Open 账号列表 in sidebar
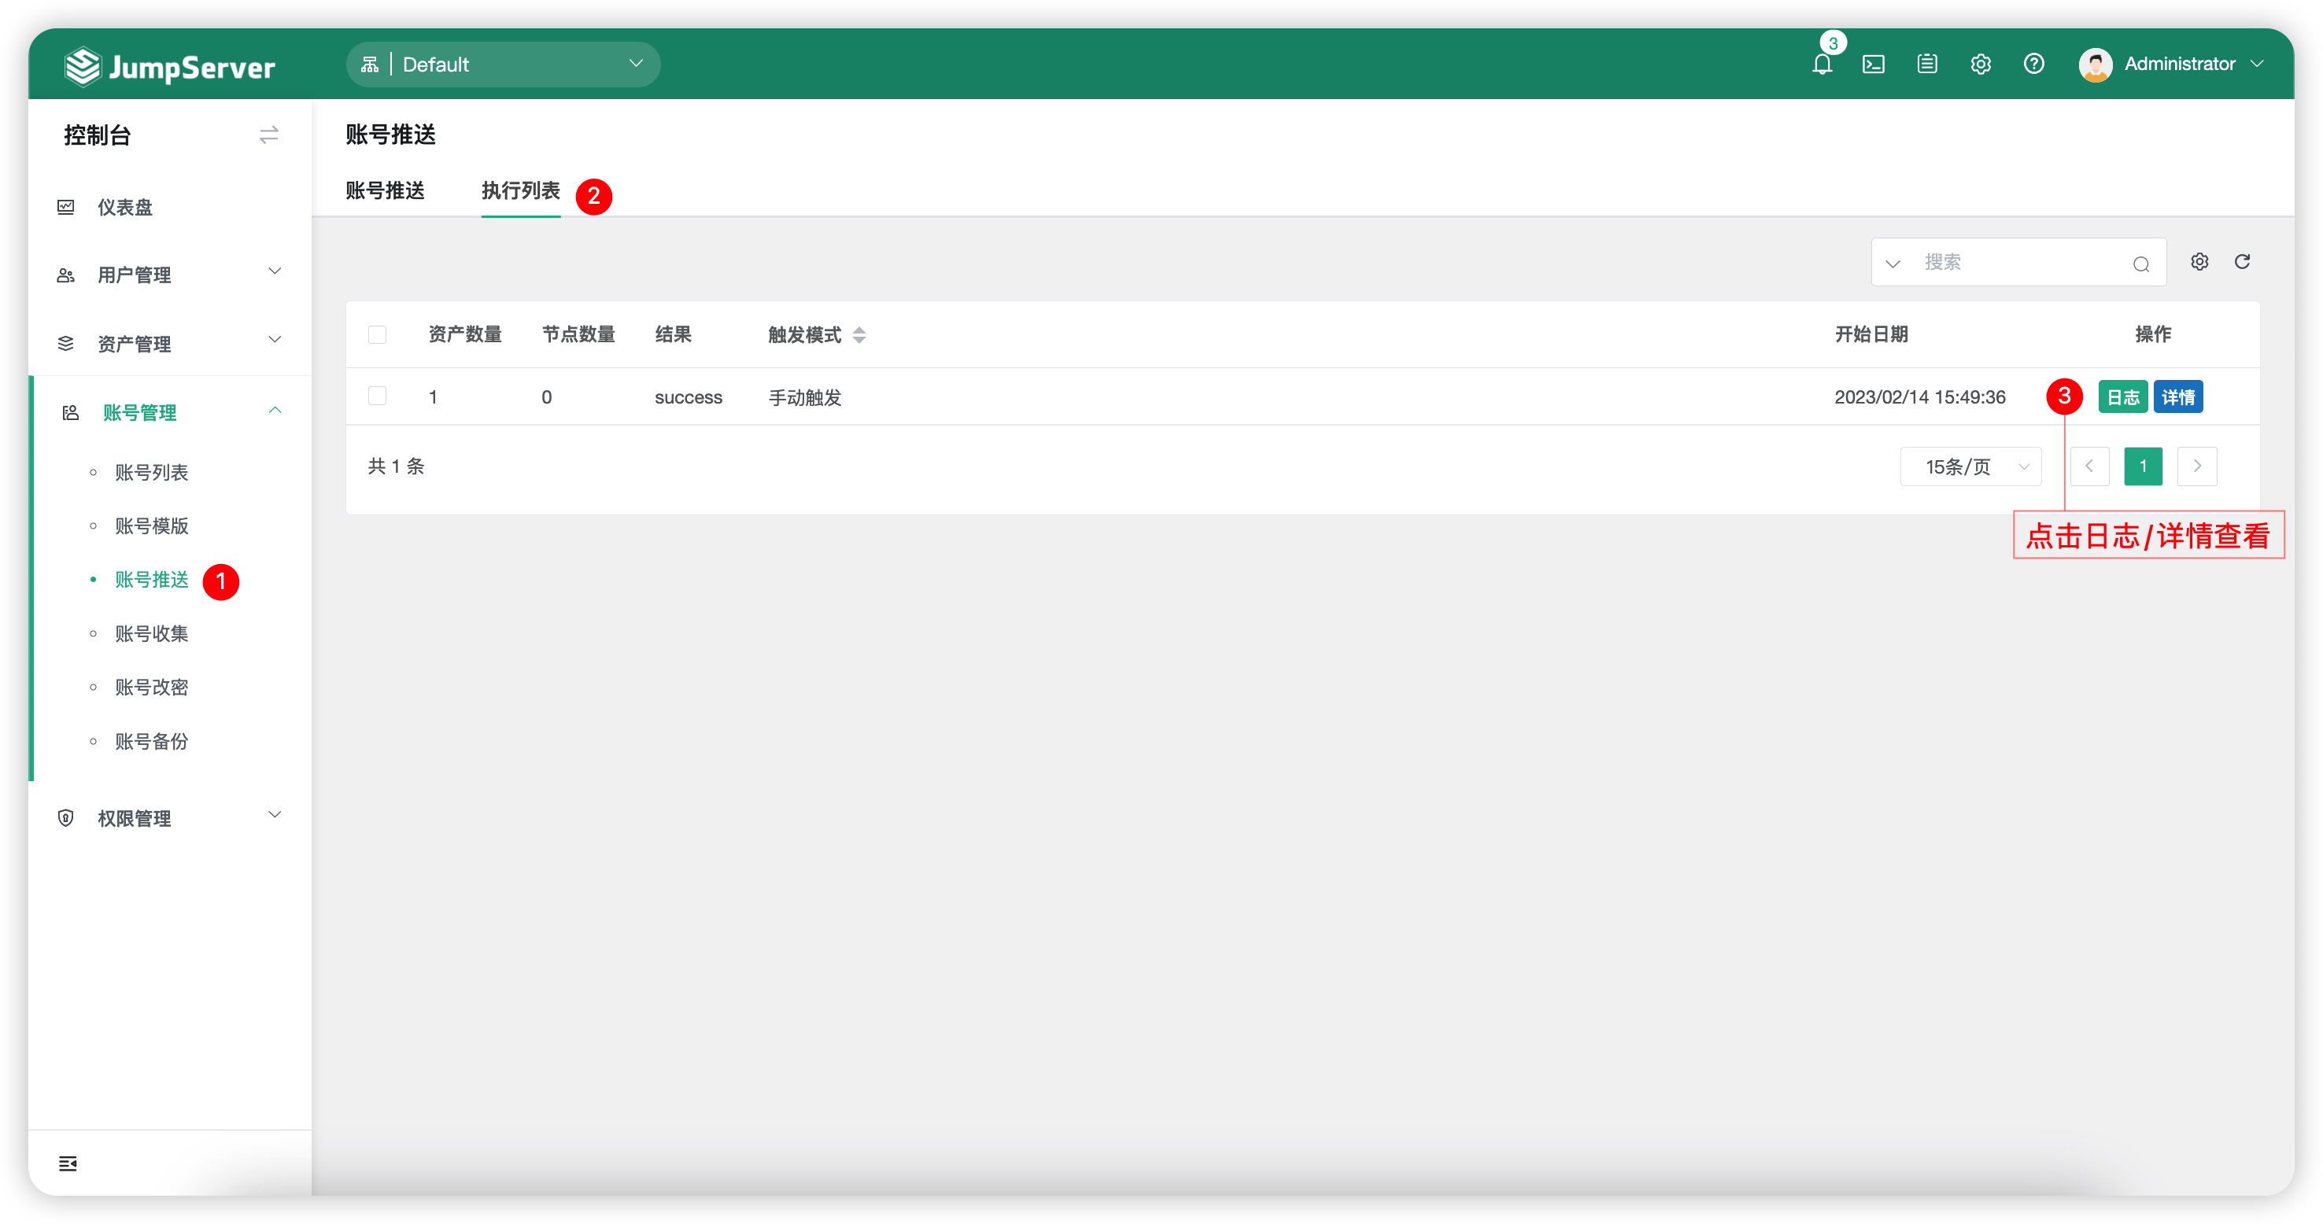2323x1224 pixels. tap(152, 472)
